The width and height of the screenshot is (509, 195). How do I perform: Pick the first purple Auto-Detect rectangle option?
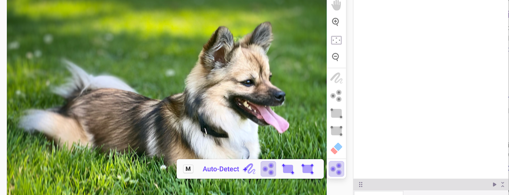coord(288,169)
